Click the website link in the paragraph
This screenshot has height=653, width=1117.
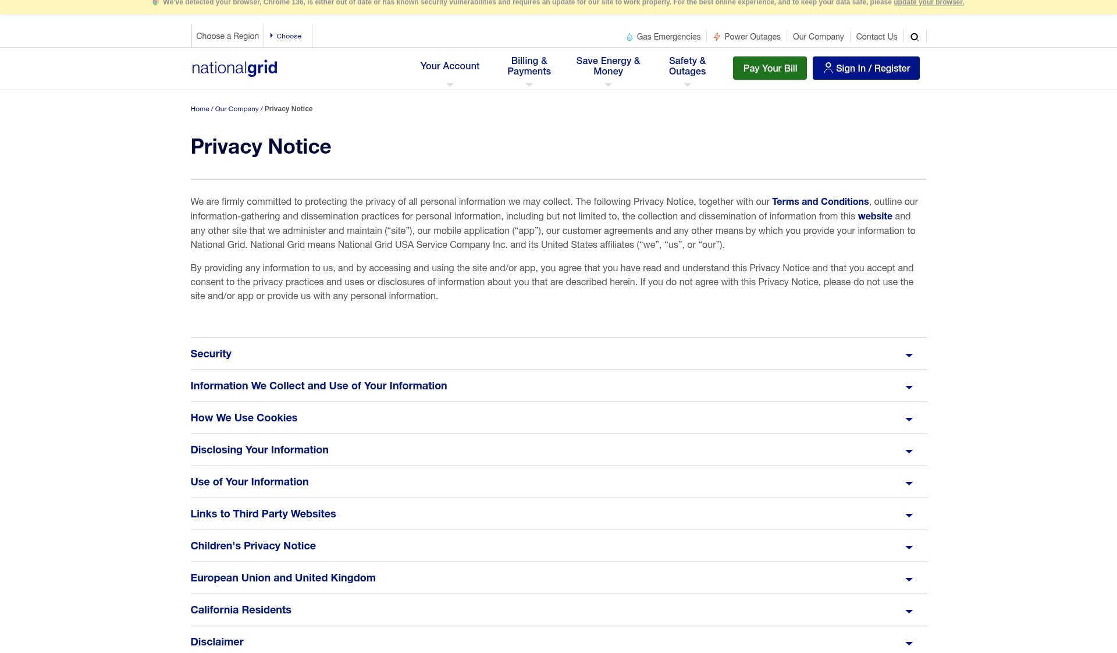[x=875, y=216]
